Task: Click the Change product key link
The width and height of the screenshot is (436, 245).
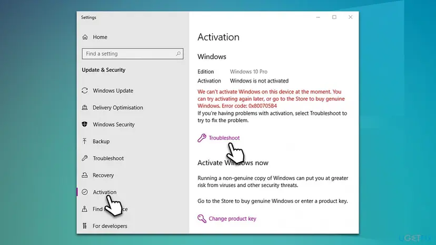Action: coord(232,219)
